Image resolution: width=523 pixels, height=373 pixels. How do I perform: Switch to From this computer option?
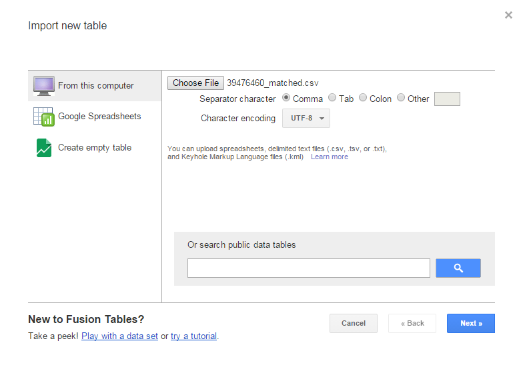coord(95,86)
